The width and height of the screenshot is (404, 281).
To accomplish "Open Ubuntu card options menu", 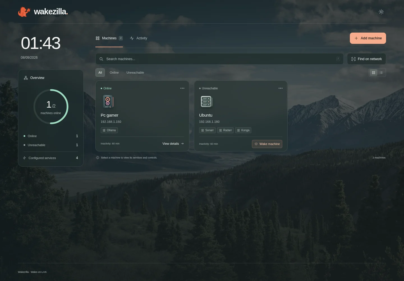I will click(x=281, y=88).
